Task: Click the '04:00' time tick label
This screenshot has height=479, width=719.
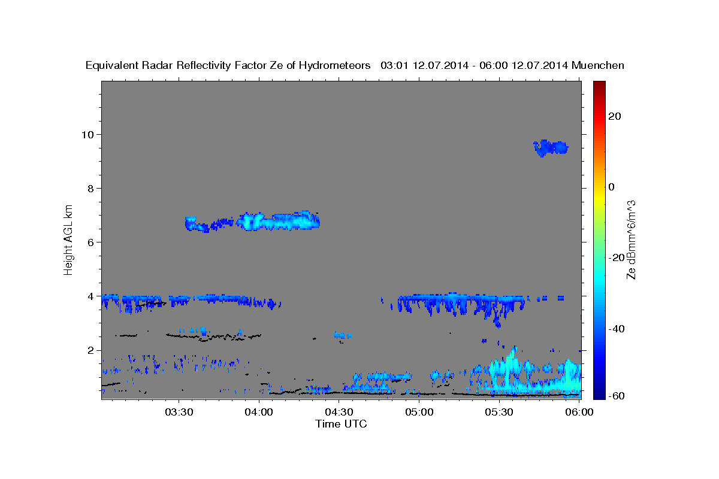Action: [x=259, y=413]
